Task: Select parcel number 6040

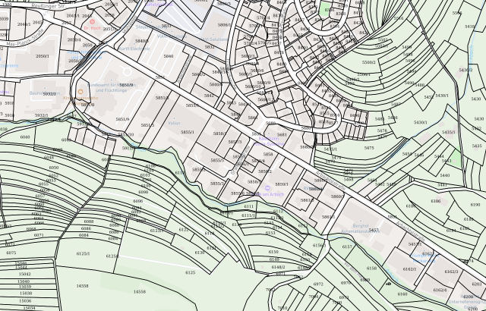Action: coord(25,137)
